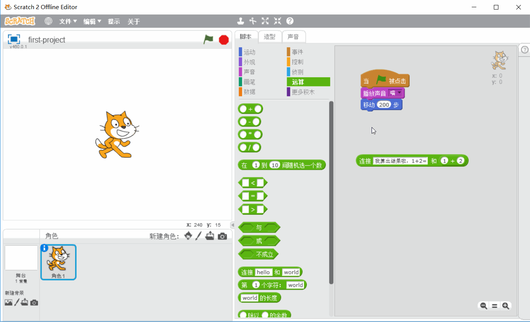Screen dimensions: 530x322
Task: Select the Delete scissors tool
Action: point(253,21)
